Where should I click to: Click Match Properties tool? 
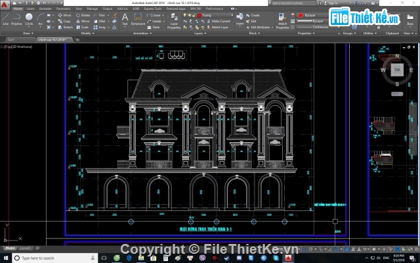coord(282,20)
